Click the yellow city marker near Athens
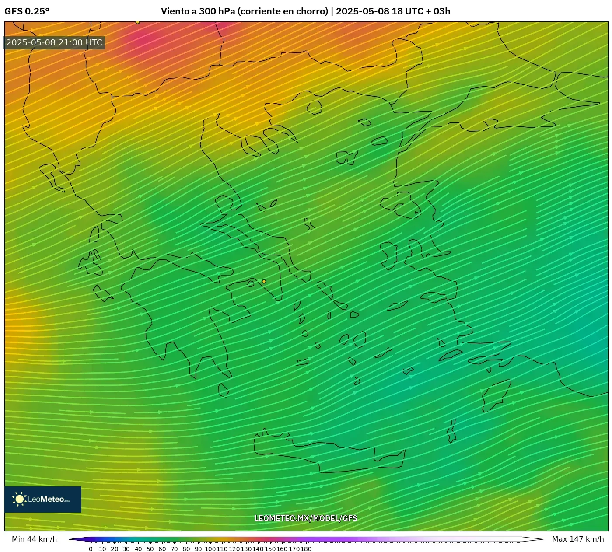The height and width of the screenshot is (552, 612). click(x=264, y=281)
